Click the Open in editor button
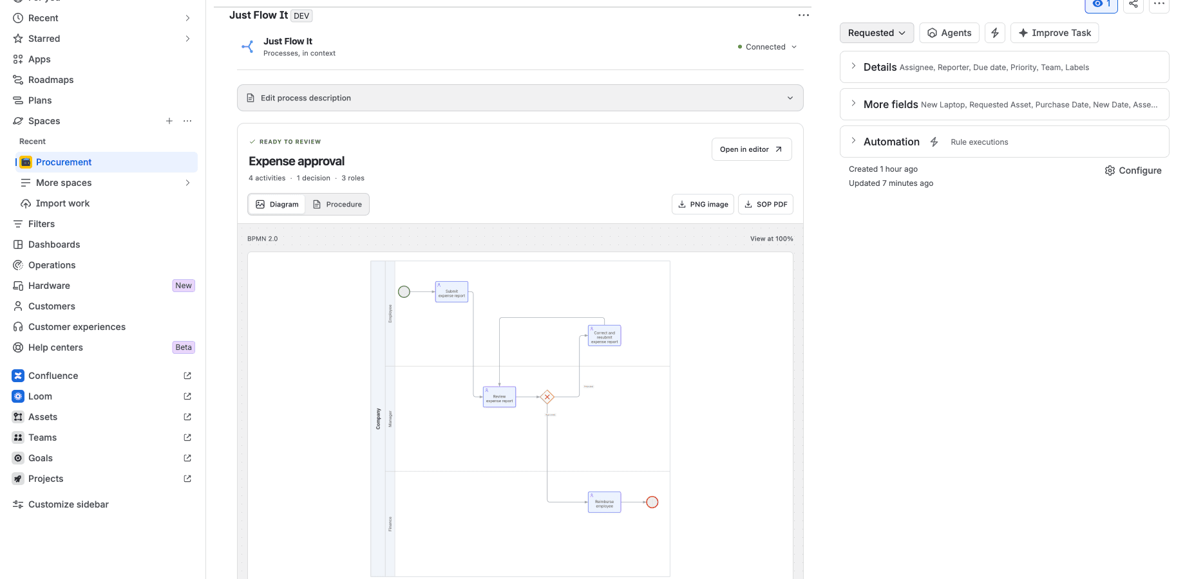The width and height of the screenshot is (1185, 579). pos(752,149)
